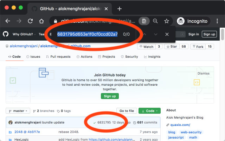The width and height of the screenshot is (225, 141).
Task: Click the blog topic tag
Action: [172, 132]
